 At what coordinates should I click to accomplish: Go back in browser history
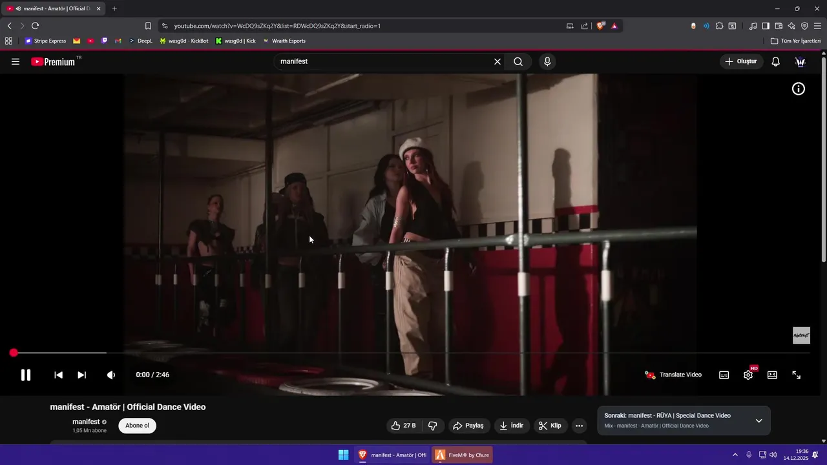[x=9, y=26]
